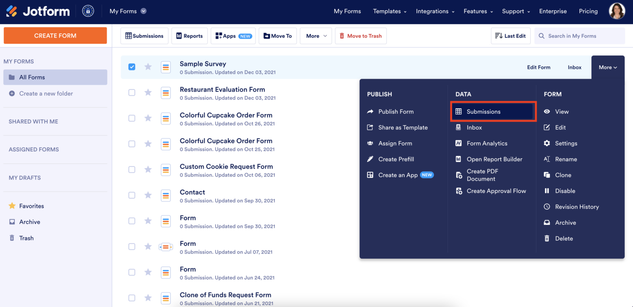Screen dimensions: 633x307
Task: Uncheck the Sample Survey checkbox
Action: point(131,67)
